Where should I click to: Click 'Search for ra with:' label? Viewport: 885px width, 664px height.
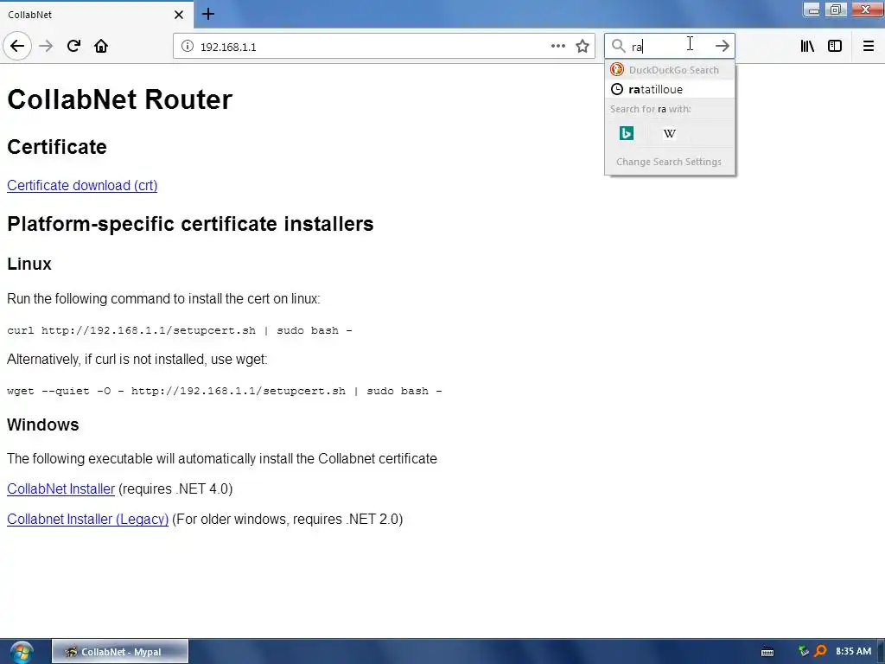click(x=650, y=109)
